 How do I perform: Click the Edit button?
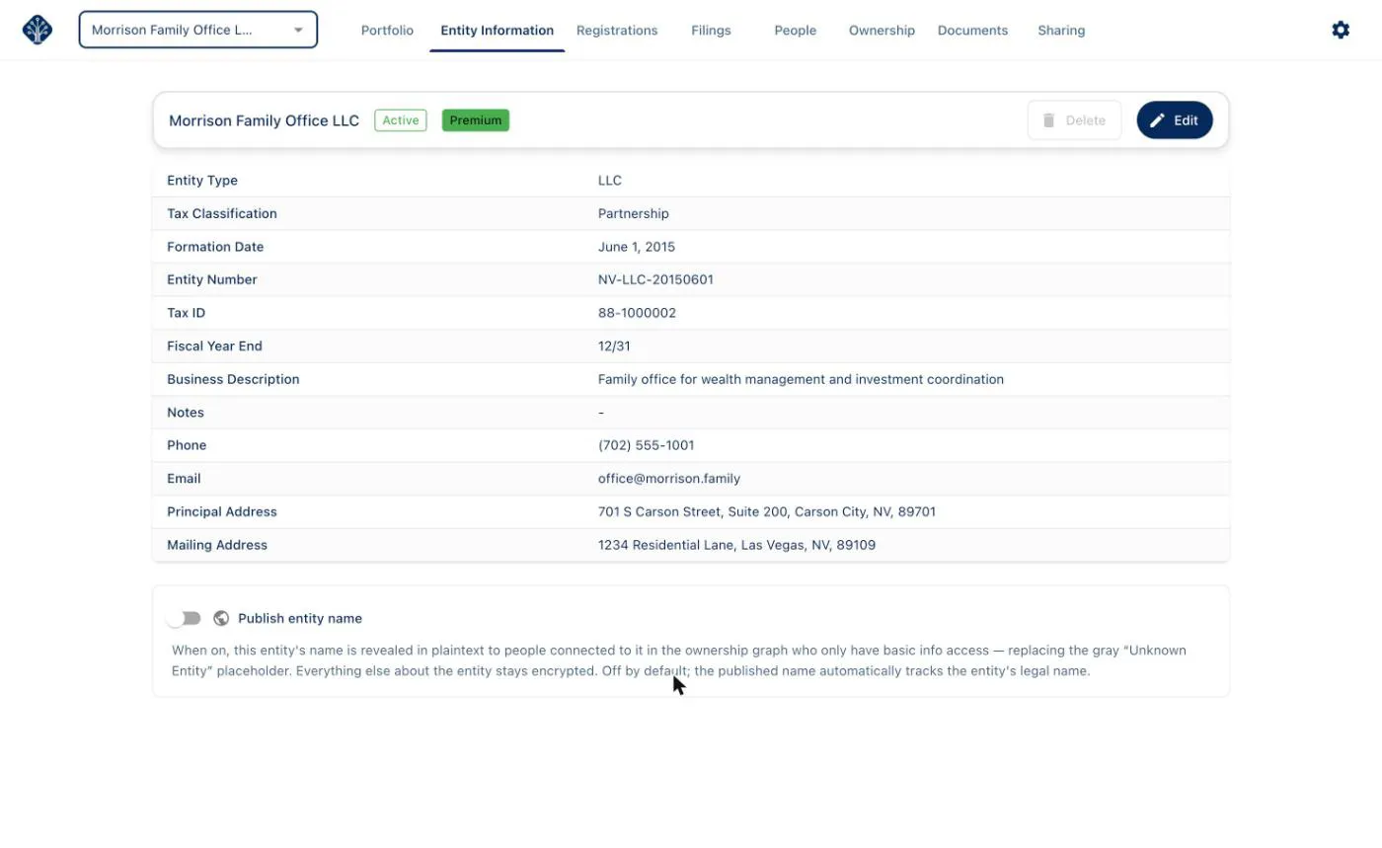(x=1175, y=120)
